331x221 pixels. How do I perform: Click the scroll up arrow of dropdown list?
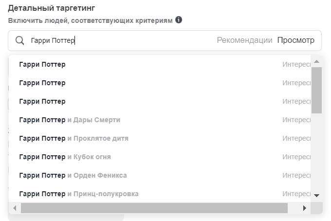[x=316, y=61]
